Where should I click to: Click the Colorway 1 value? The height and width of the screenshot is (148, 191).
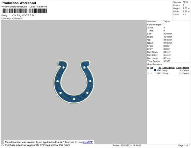click(18, 18)
